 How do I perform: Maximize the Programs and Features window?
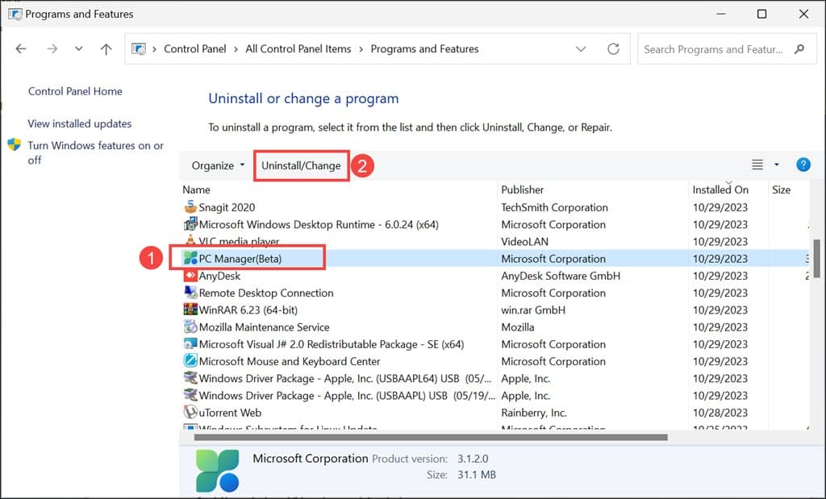point(761,15)
